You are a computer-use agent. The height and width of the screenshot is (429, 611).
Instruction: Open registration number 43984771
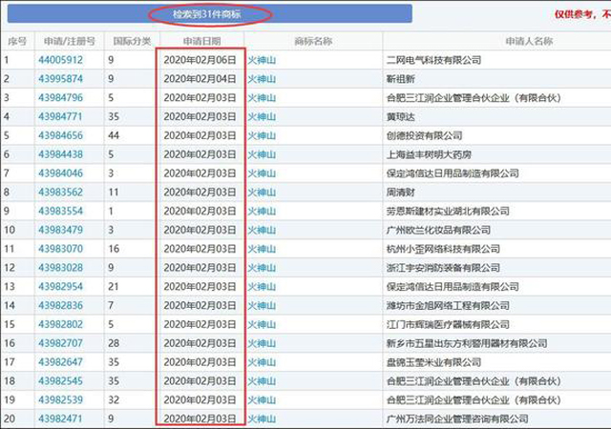pyautogui.click(x=60, y=116)
